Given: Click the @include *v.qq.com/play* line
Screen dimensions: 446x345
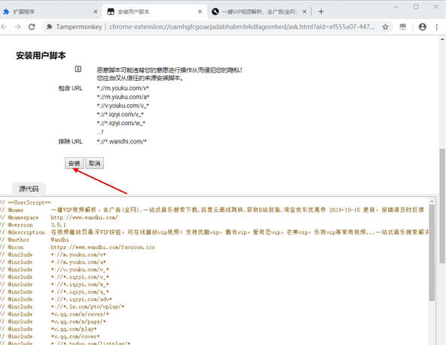Looking at the screenshot, I should [49, 328].
